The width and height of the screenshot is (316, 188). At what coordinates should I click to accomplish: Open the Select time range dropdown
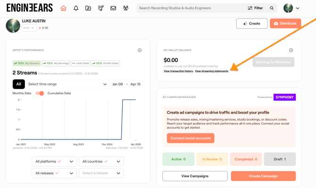[x=67, y=84]
